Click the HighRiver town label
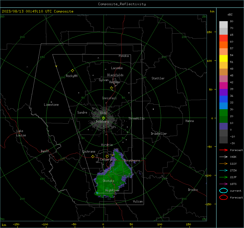244x228 pixels. 112,190
